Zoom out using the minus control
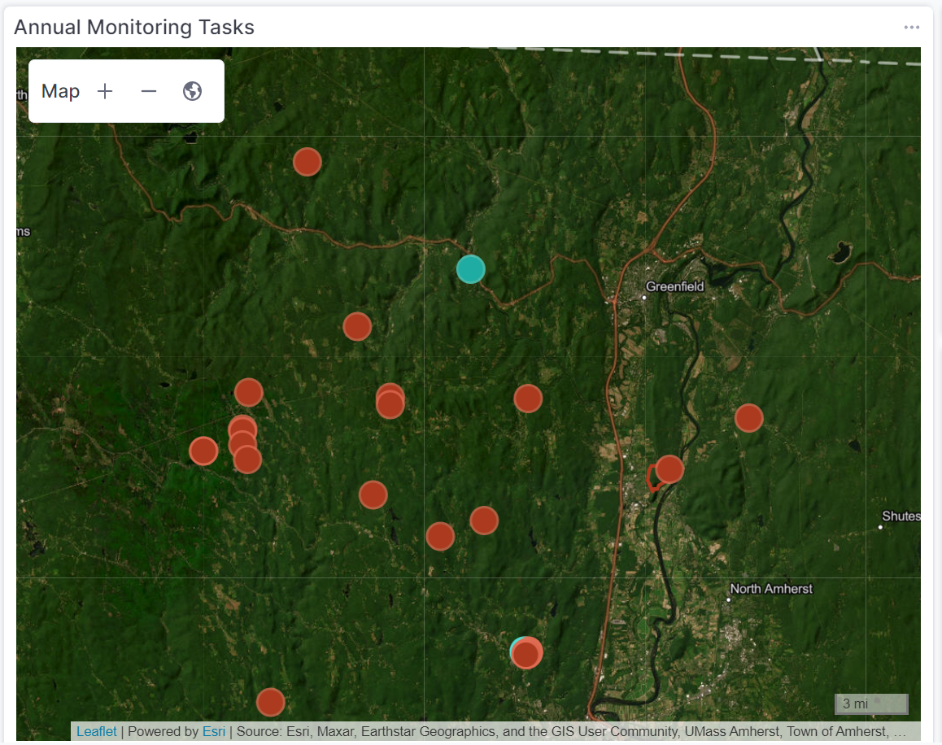 coord(148,90)
